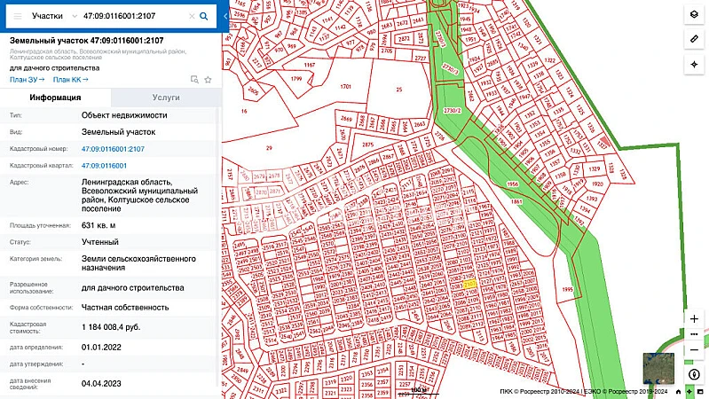
Task: Zoom in the map with plus
Action: click(694, 318)
